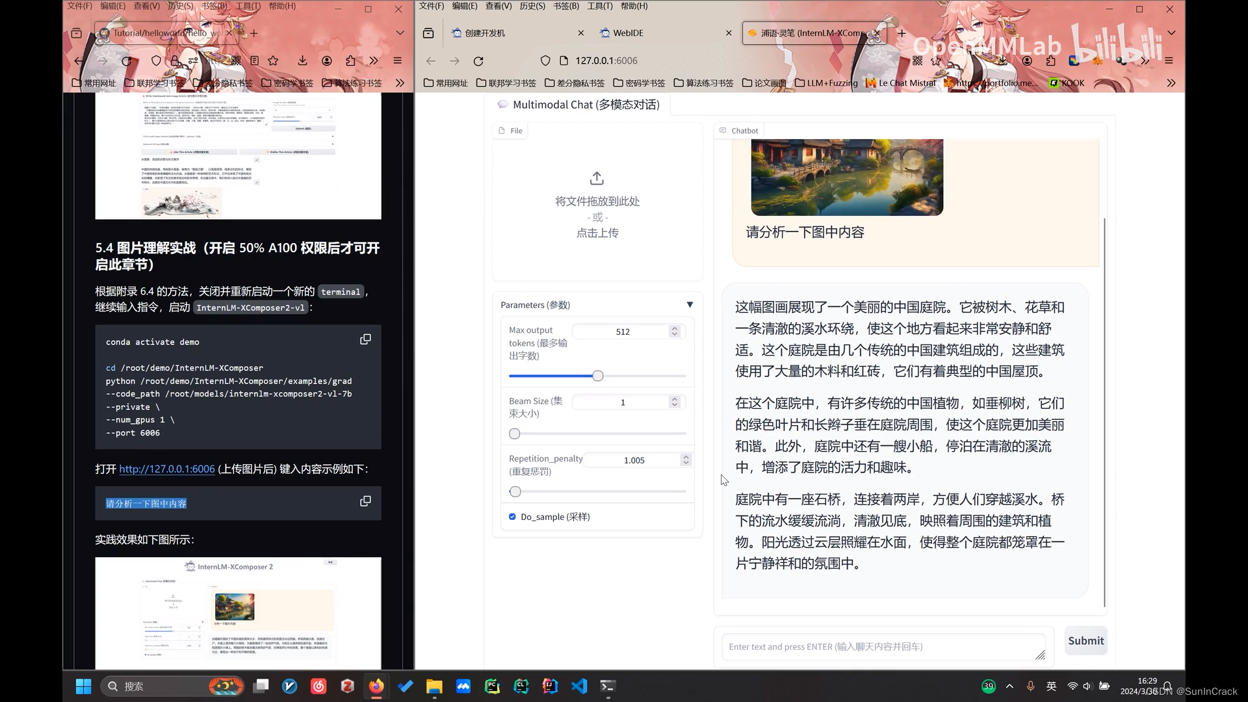
Task: Click the Max output tokens slider handle
Action: [598, 376]
